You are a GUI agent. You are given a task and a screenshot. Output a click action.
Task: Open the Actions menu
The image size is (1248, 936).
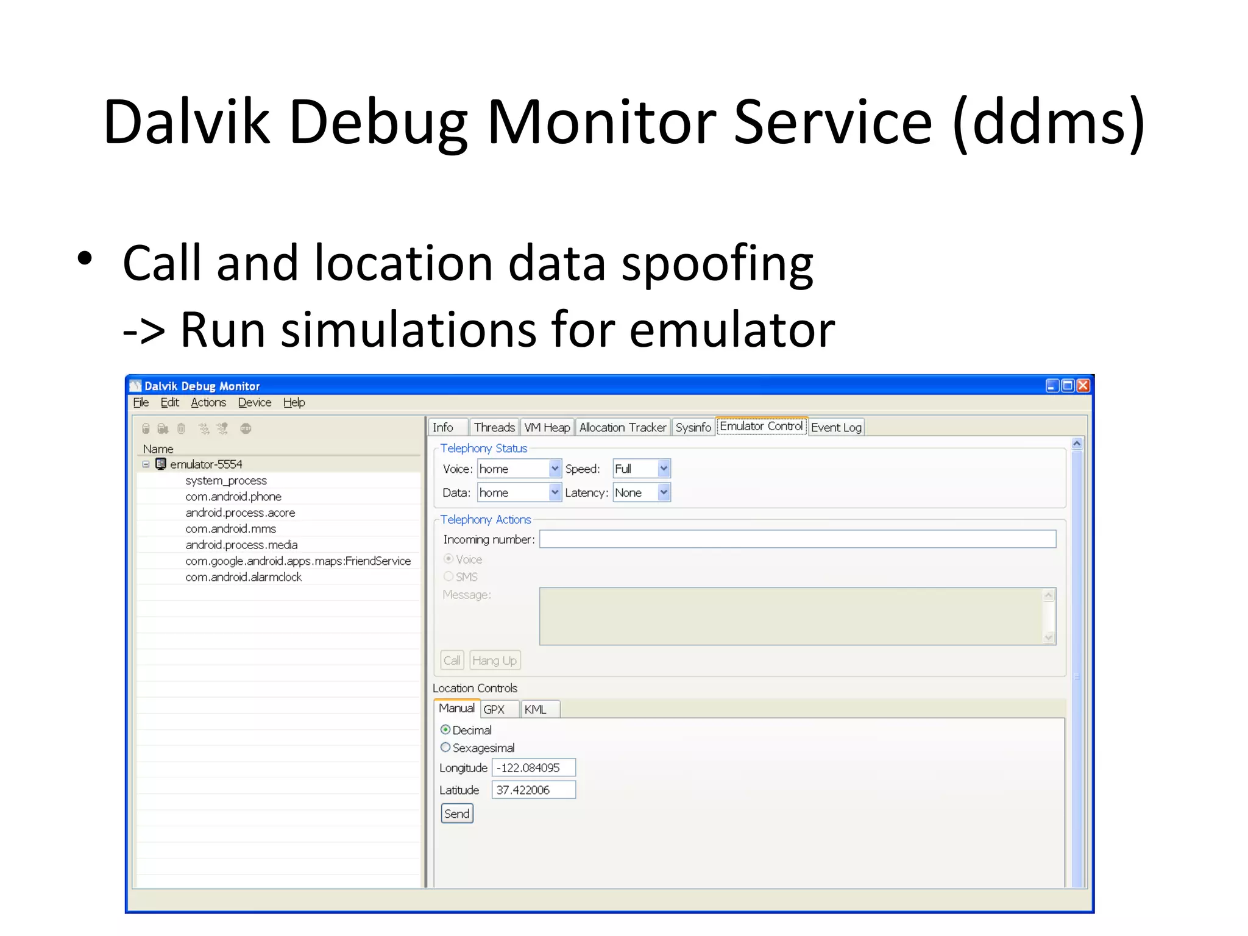click(208, 402)
